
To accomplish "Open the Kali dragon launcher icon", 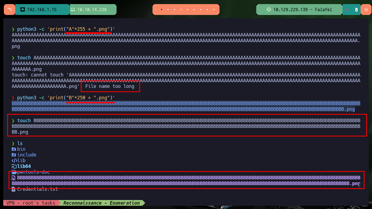I will coord(10,10).
